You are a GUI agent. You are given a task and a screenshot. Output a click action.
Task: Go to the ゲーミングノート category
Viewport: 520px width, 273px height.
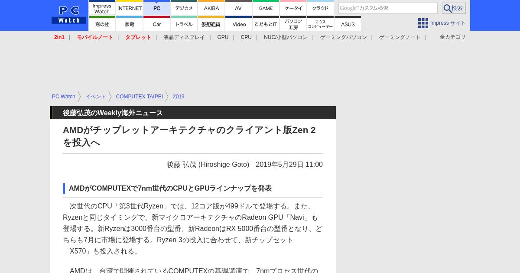click(400, 37)
